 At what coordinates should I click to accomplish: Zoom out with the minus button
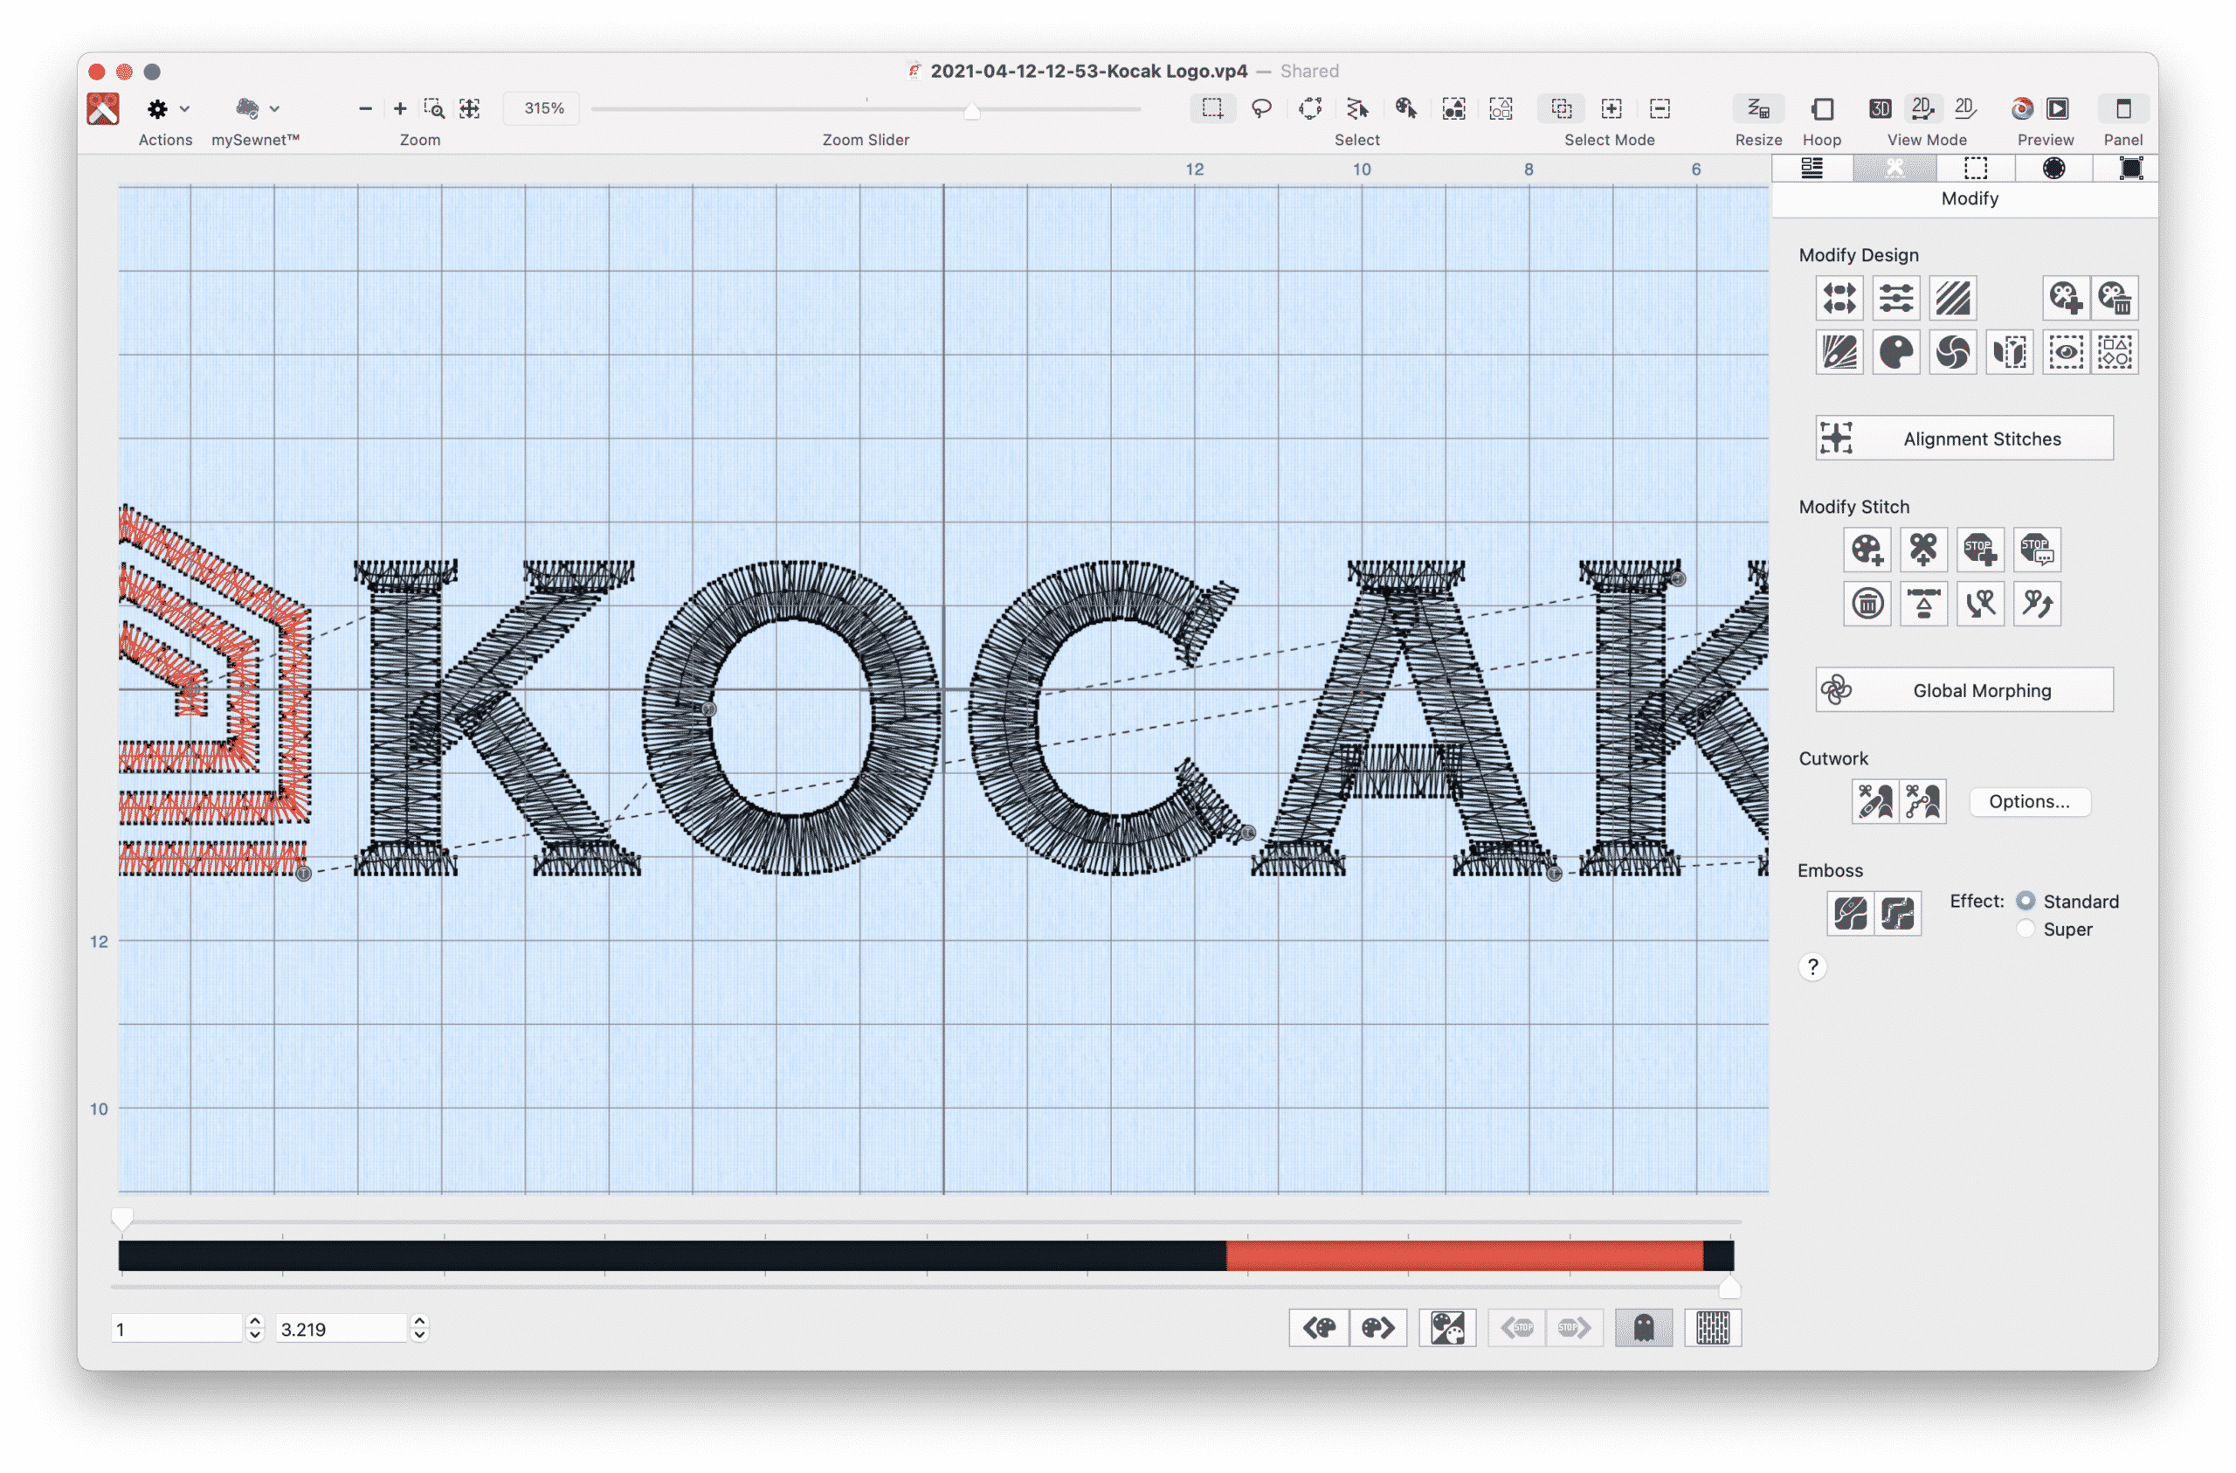pos(365,108)
